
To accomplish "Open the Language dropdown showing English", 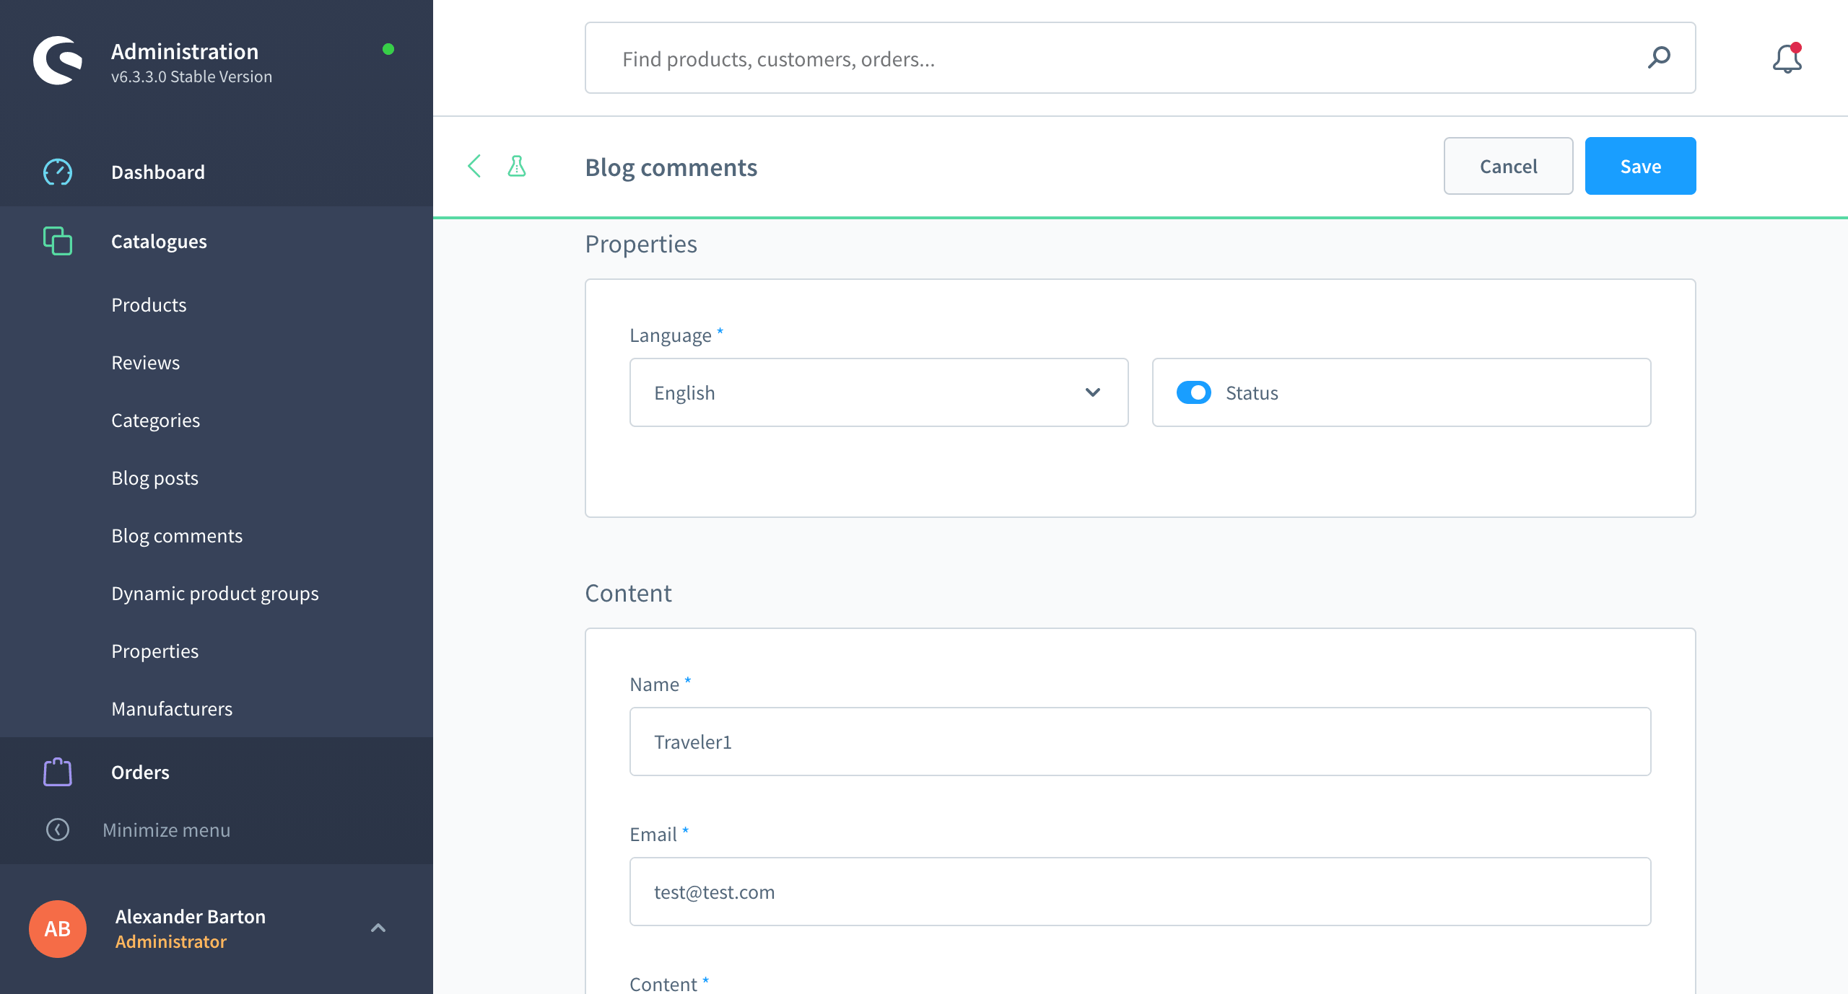I will pos(879,392).
